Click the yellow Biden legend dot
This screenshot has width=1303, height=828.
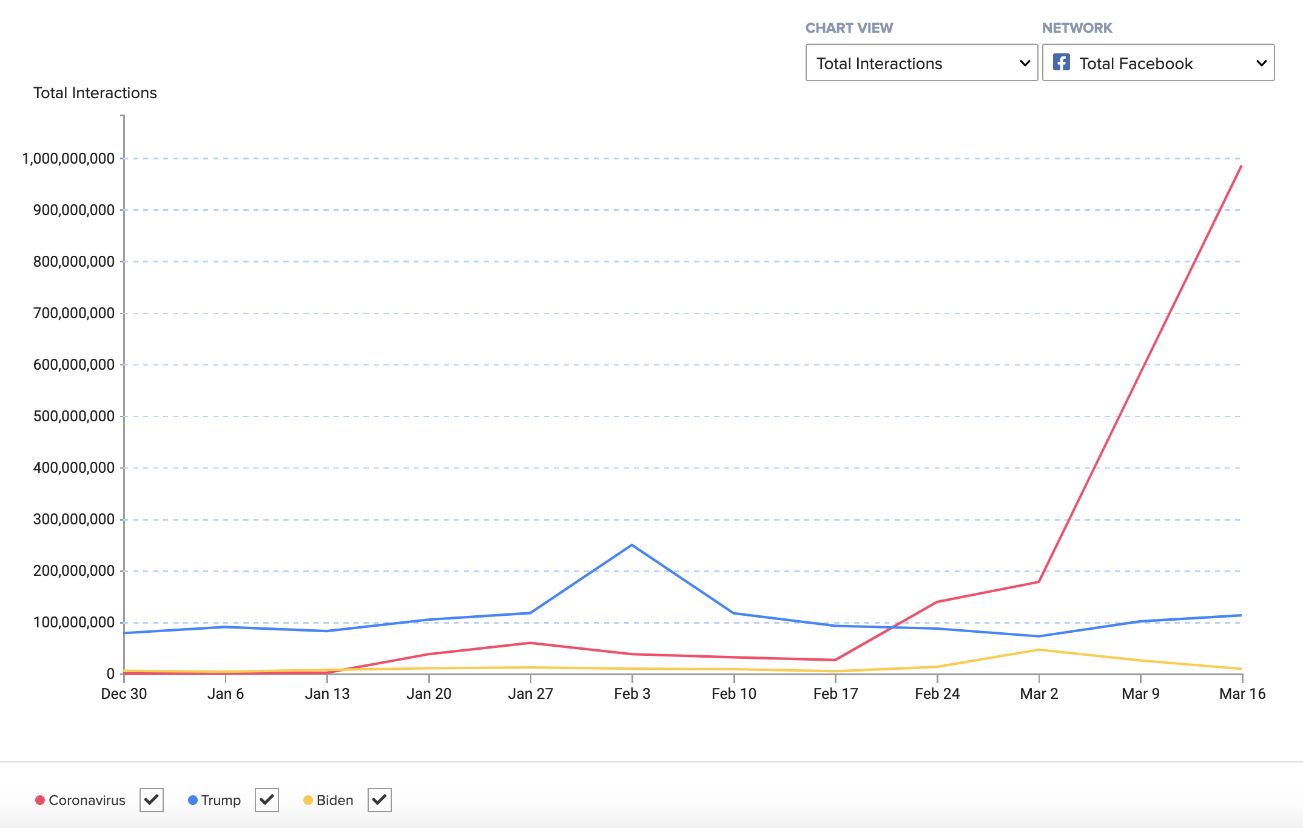308,800
